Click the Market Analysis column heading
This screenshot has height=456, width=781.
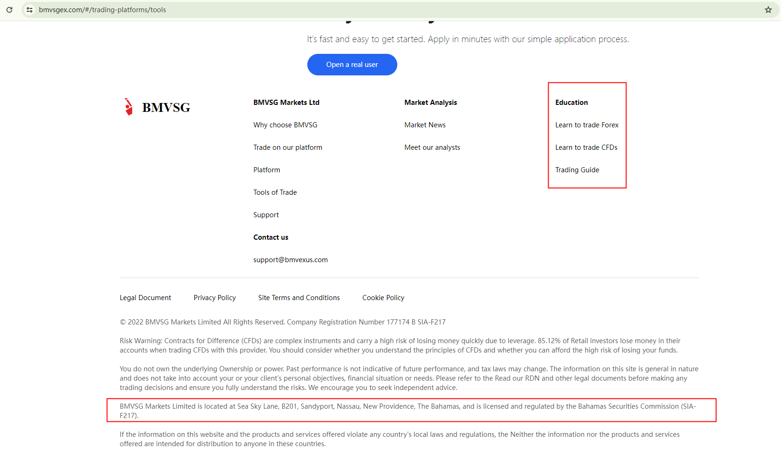(431, 103)
